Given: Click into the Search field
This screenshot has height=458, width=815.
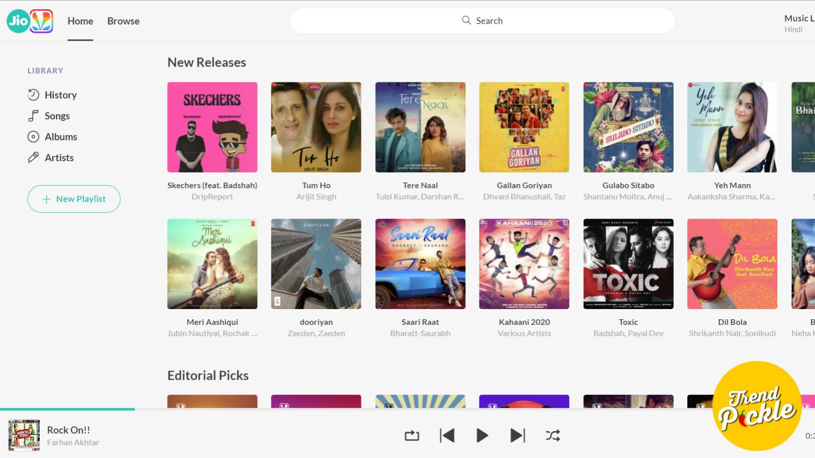Looking at the screenshot, I should [482, 21].
